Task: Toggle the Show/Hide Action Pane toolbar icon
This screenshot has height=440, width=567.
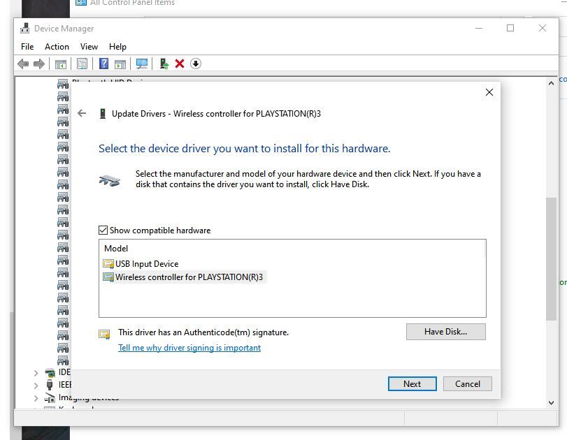Action: pyautogui.click(x=120, y=64)
